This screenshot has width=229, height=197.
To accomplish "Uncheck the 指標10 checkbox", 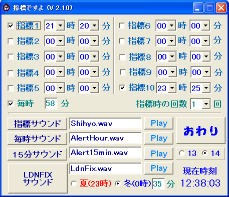I will (x=122, y=87).
